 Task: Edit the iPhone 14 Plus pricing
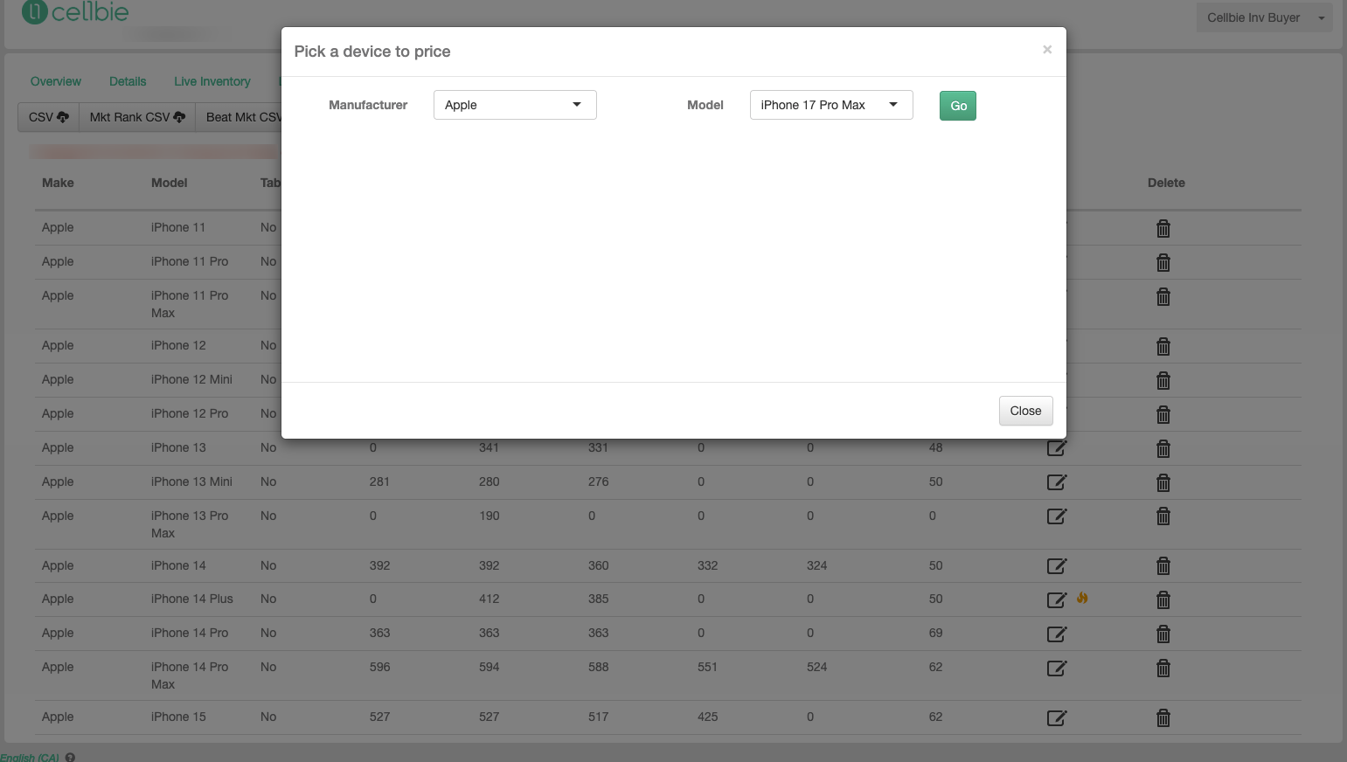(1057, 599)
